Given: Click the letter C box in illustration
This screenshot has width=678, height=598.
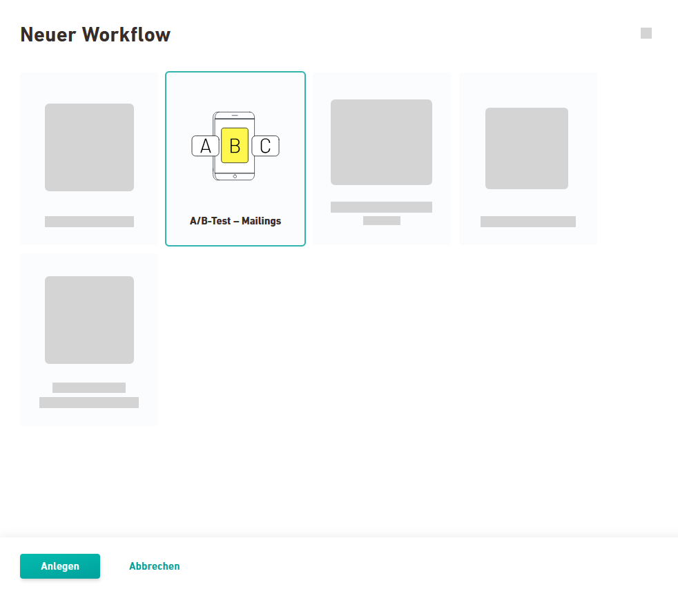Looking at the screenshot, I should pyautogui.click(x=265, y=146).
